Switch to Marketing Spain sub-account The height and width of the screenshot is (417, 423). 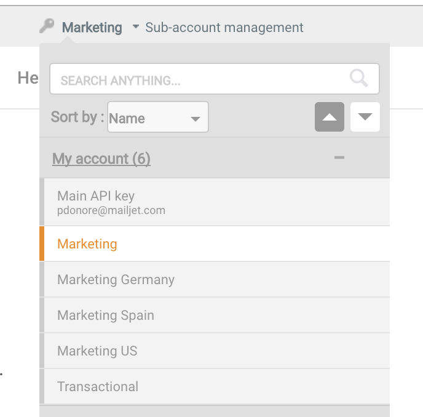pos(106,316)
